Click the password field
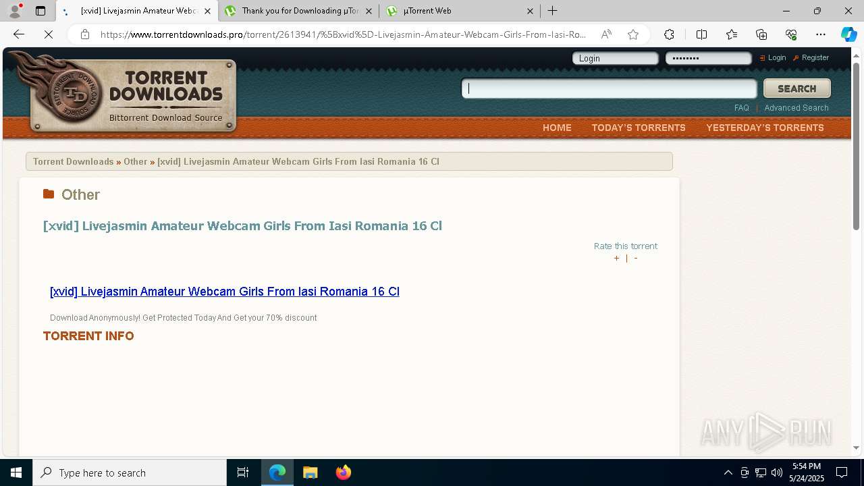864x486 pixels. 708,58
